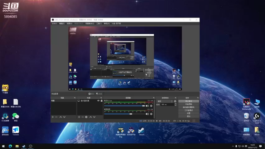
Task: Toggle 工作室模式 studio mode
Action: pyautogui.click(x=188, y=110)
